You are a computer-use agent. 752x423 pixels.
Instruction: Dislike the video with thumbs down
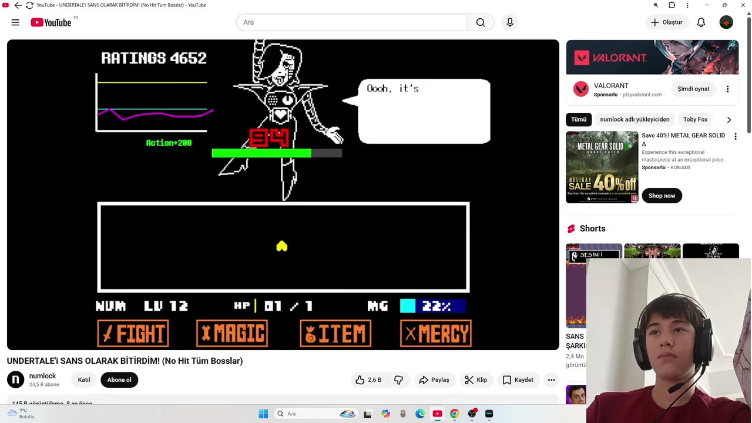pyautogui.click(x=398, y=380)
